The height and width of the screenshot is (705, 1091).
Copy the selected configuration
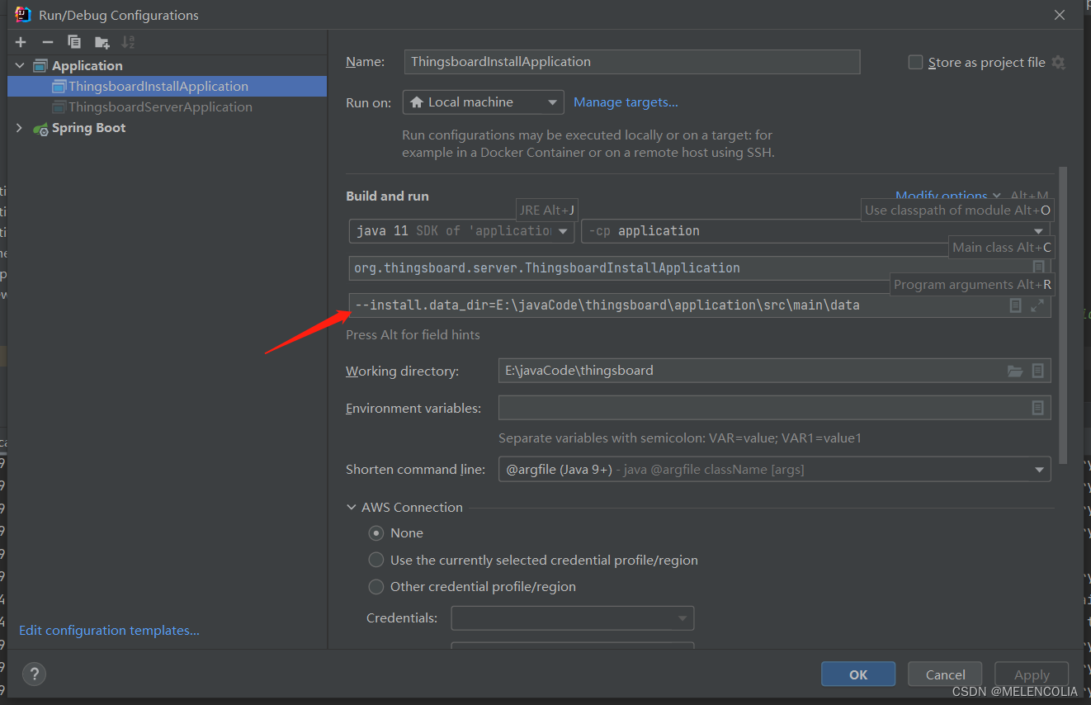click(x=74, y=42)
